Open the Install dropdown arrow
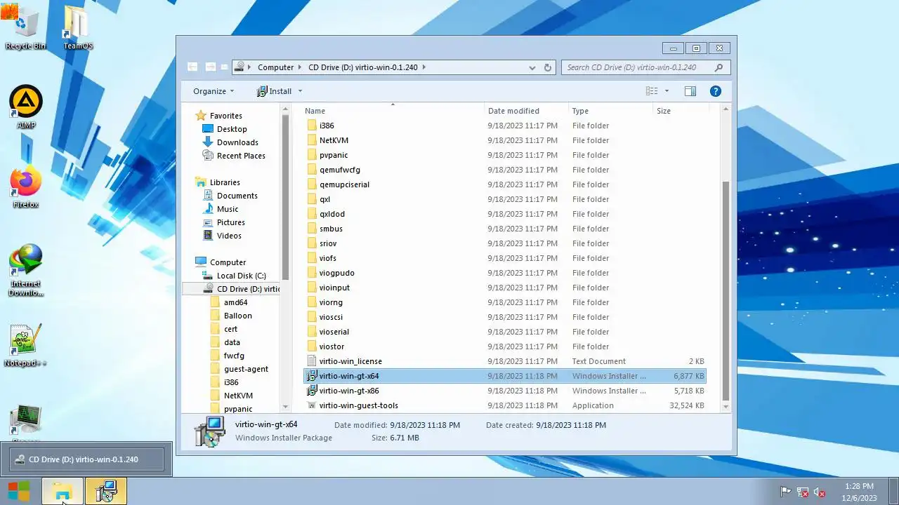Screen dimensions: 899x505 point(300,91)
